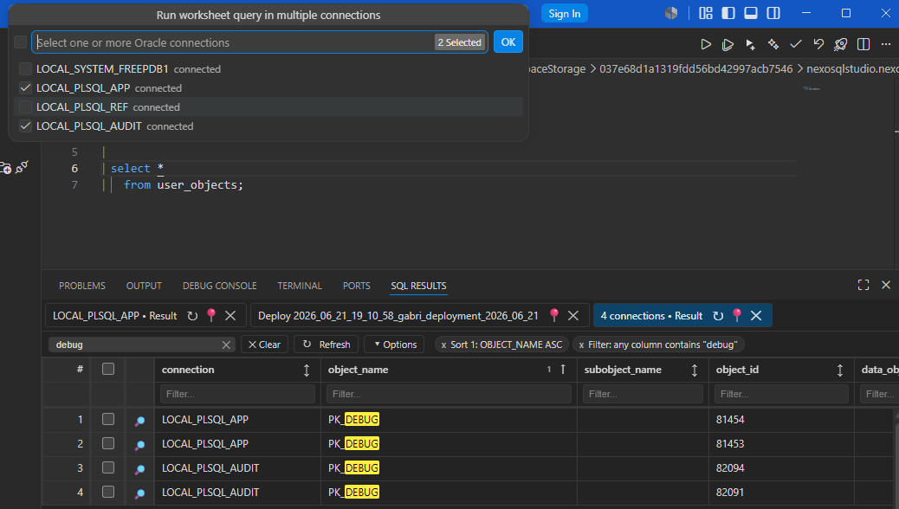
Task: Refresh the 4 connections Result tab
Action: 718,316
